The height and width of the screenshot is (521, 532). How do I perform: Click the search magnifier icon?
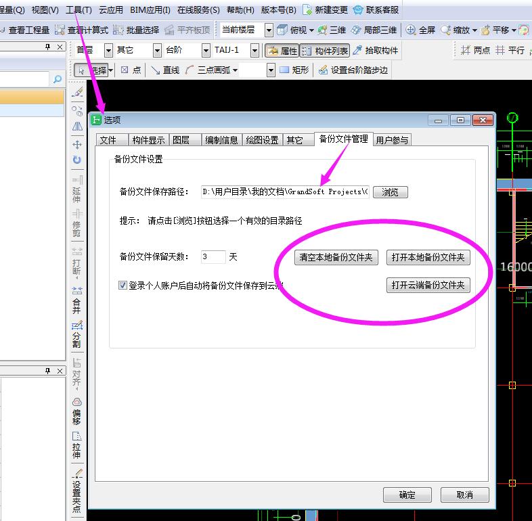click(x=58, y=79)
